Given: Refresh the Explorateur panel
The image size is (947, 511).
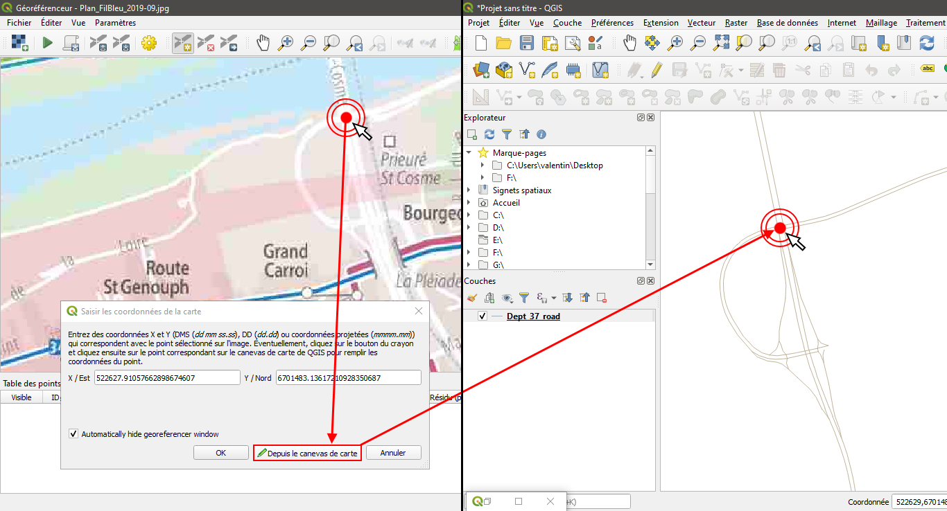Looking at the screenshot, I should (489, 134).
